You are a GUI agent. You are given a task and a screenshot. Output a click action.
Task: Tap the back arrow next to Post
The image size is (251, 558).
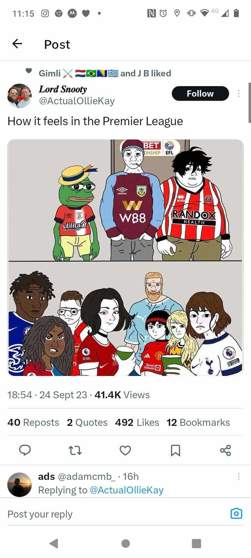17,44
